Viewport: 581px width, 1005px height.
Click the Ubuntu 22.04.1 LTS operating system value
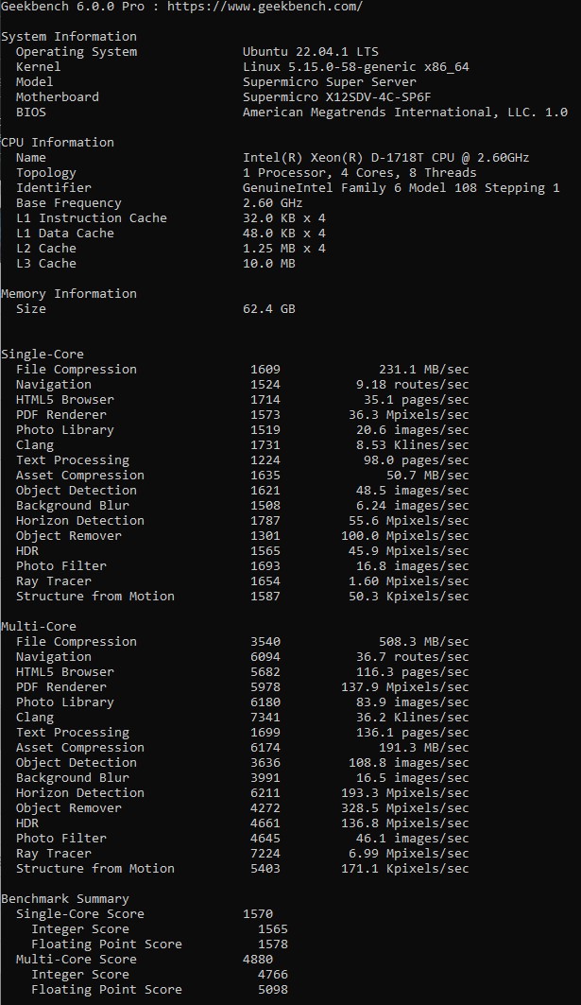[311, 52]
